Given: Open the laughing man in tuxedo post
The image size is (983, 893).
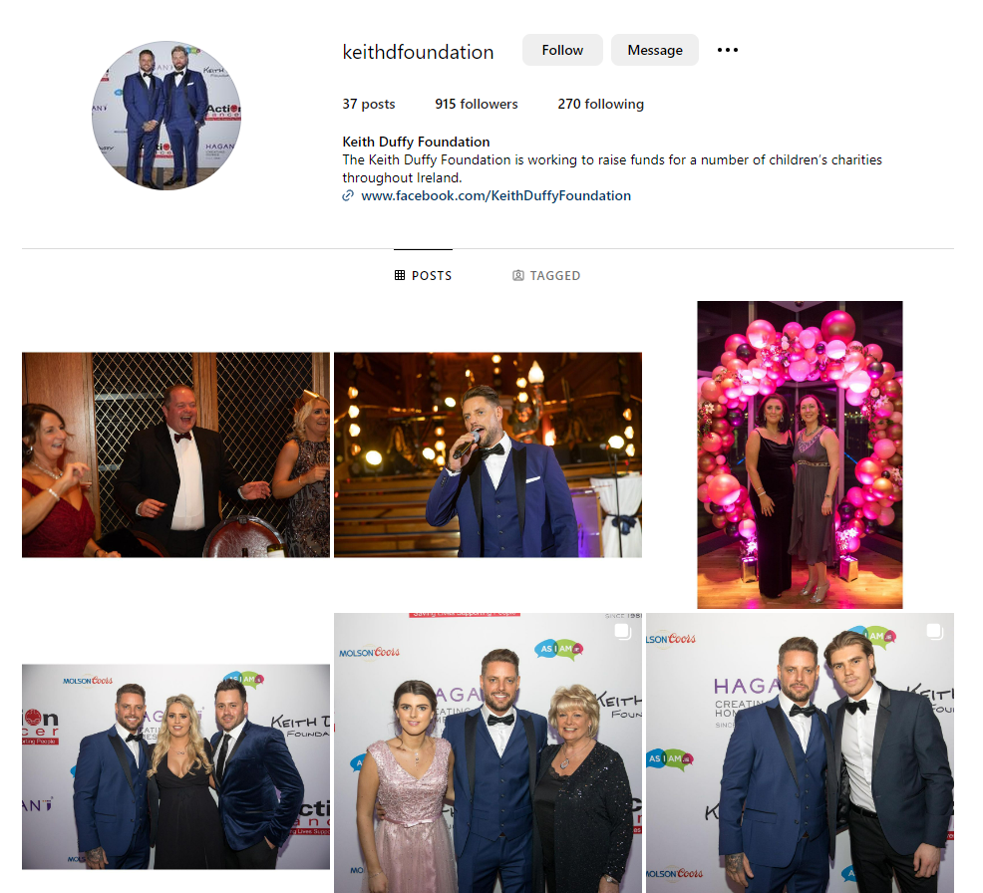Looking at the screenshot, I should coord(175,454).
